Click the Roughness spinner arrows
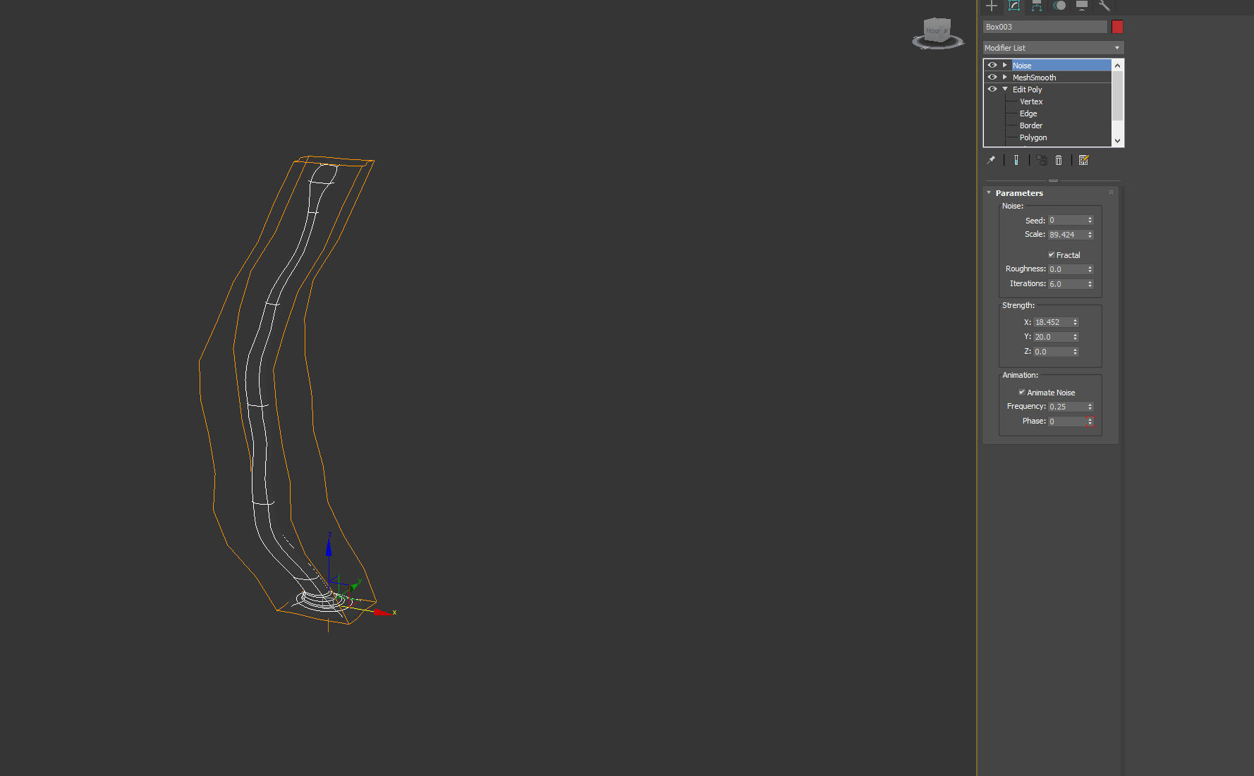 (x=1090, y=269)
